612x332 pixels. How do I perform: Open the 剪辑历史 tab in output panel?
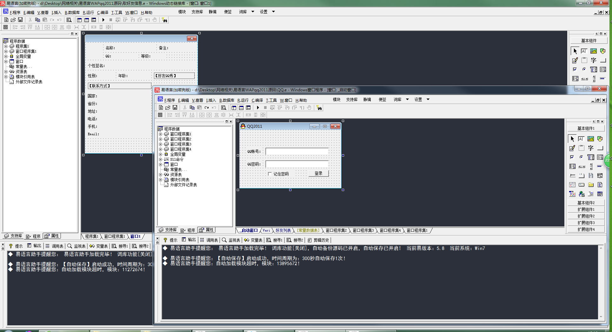318,240
